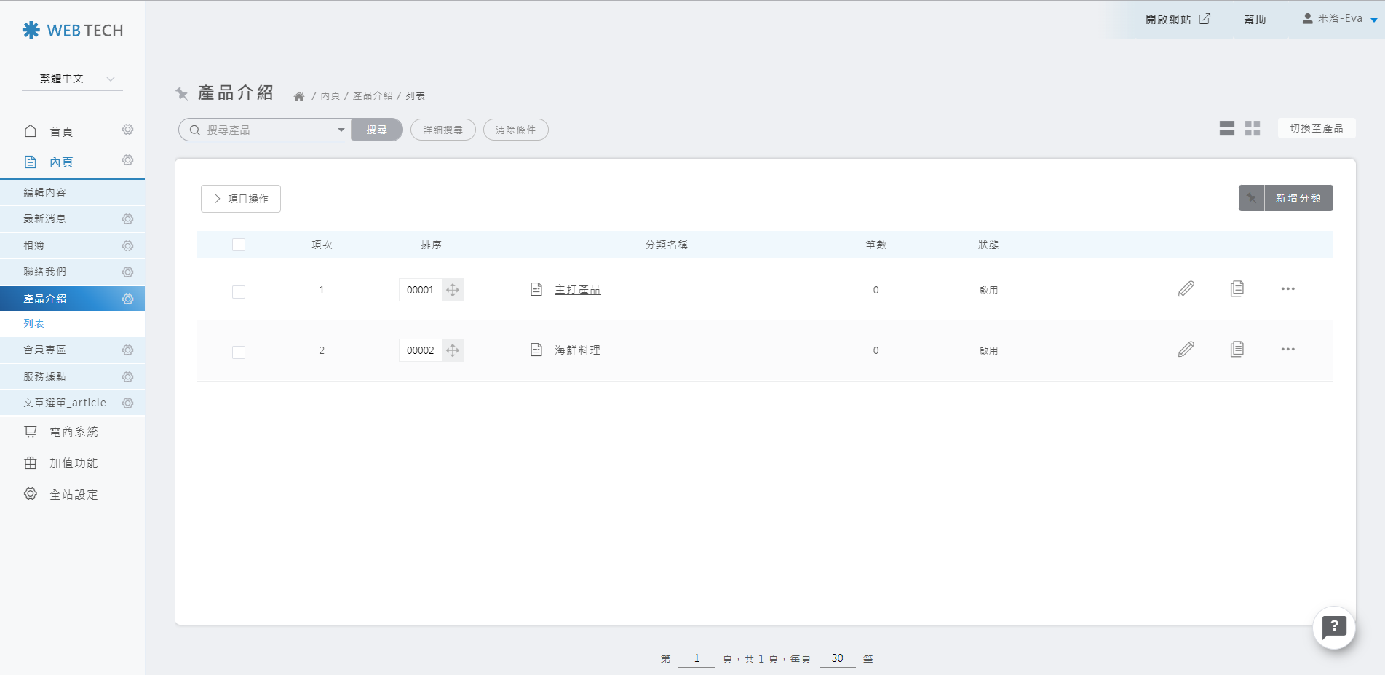The height and width of the screenshot is (675, 1385).
Task: Open settings gear next to 最新消息
Action: [x=127, y=219]
